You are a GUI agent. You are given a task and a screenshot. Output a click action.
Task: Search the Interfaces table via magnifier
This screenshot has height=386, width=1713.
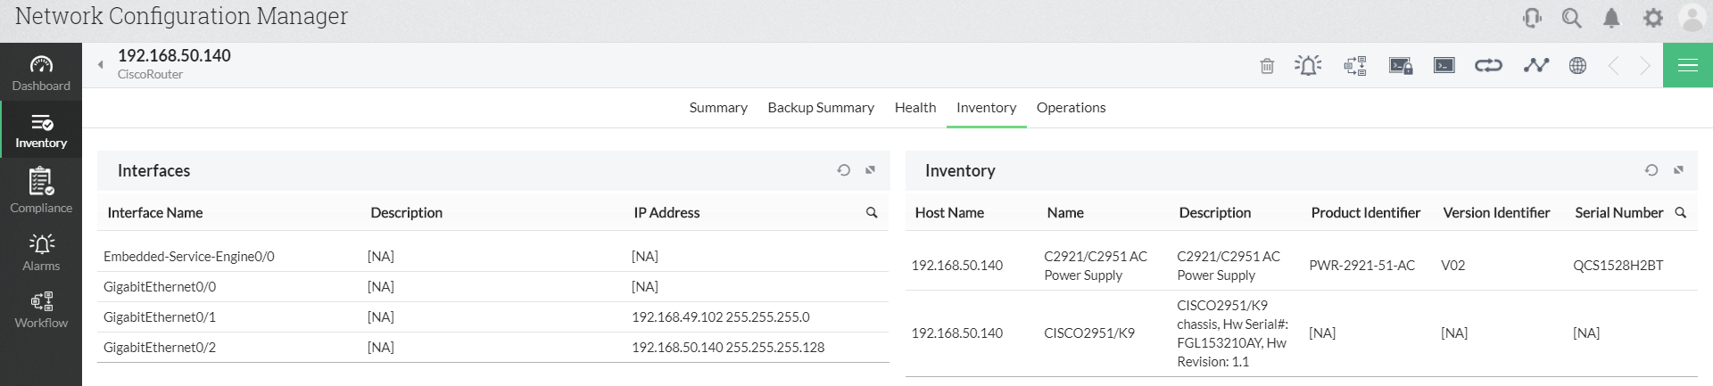872,212
